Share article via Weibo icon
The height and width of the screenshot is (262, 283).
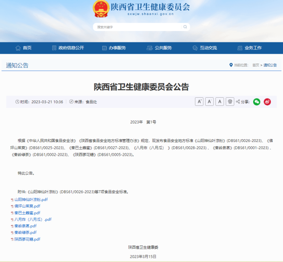click(x=267, y=102)
